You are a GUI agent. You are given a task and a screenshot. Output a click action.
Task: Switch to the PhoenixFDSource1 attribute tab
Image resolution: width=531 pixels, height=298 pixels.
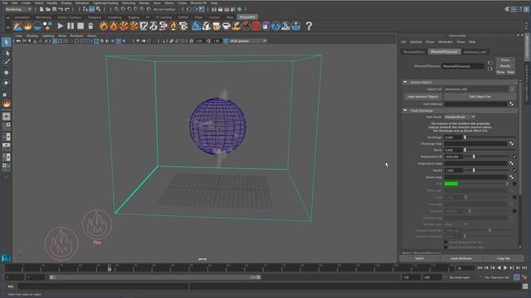(x=445, y=51)
